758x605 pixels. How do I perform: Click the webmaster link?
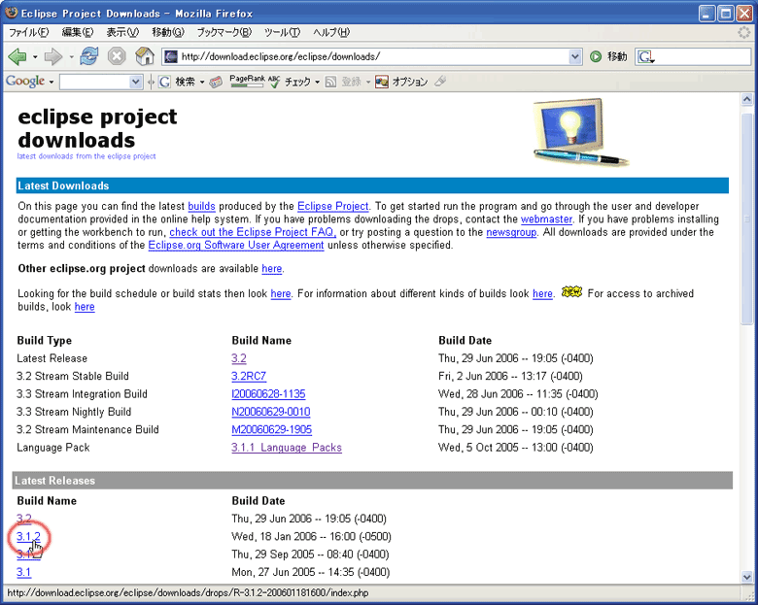(x=546, y=219)
